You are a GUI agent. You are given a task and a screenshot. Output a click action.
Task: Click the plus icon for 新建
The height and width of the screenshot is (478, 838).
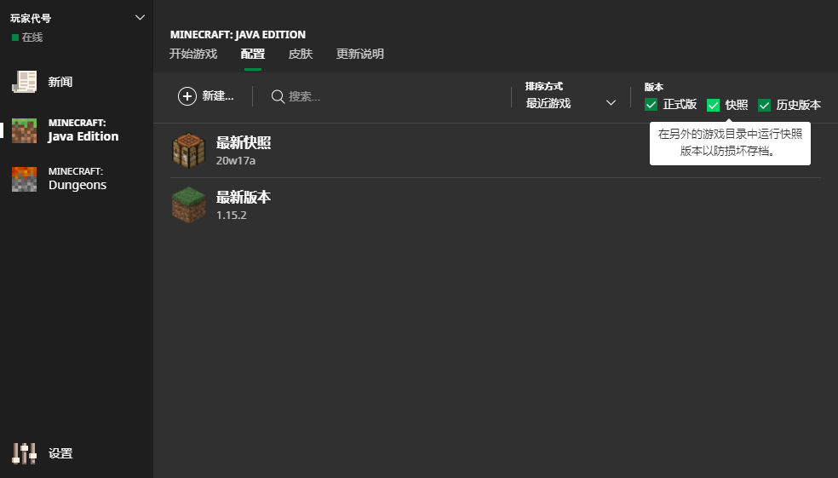tap(187, 96)
